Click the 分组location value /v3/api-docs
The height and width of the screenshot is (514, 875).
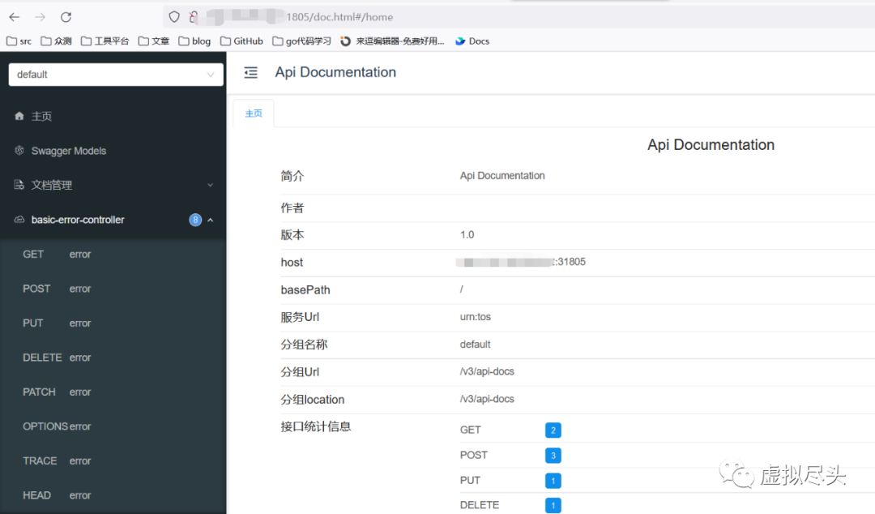(x=487, y=399)
